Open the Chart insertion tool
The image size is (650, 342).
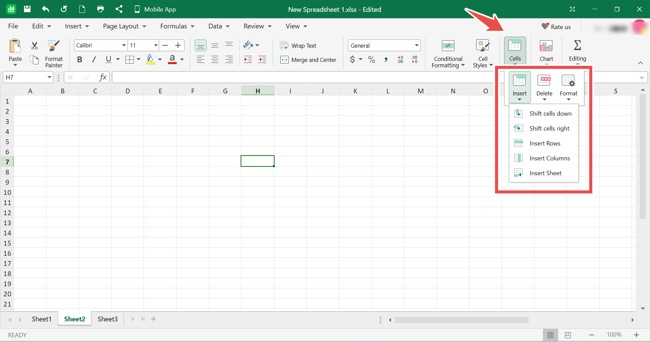pos(546,51)
